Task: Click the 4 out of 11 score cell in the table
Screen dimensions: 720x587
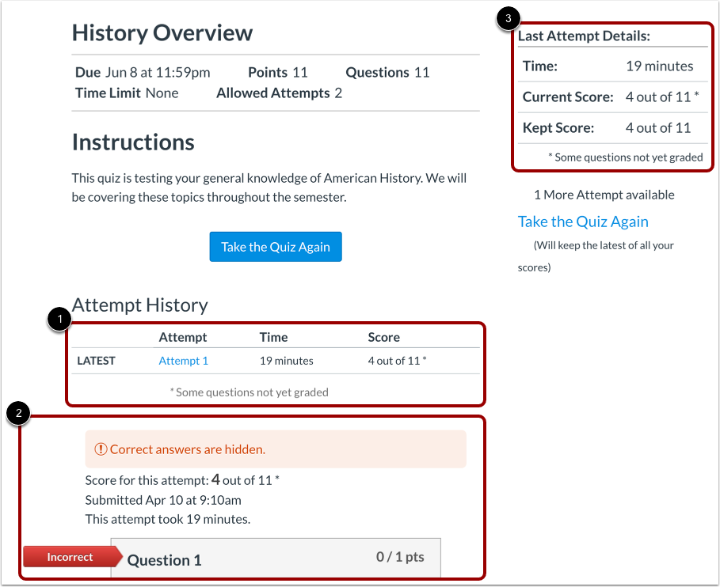Action: tap(397, 361)
